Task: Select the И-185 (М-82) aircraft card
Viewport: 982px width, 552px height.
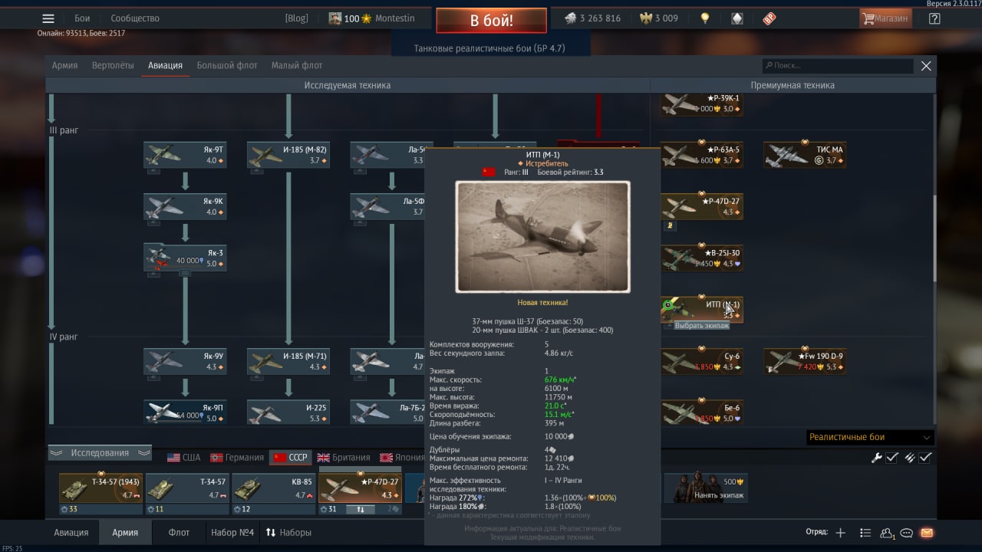Action: (288, 155)
